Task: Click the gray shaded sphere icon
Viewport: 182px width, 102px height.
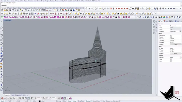Action: 68,10
